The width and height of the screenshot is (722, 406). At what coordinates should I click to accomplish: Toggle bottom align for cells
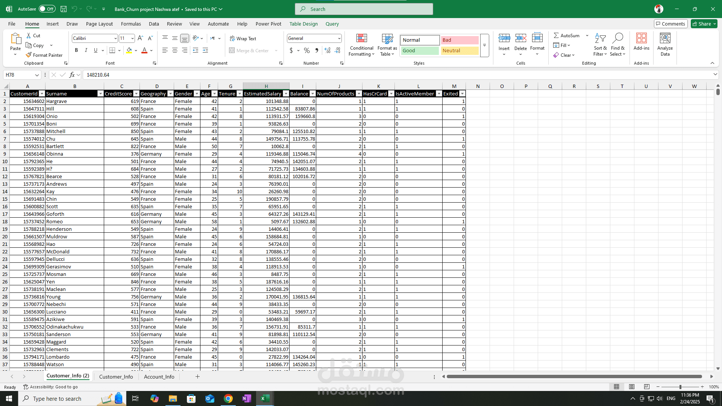pos(185,38)
